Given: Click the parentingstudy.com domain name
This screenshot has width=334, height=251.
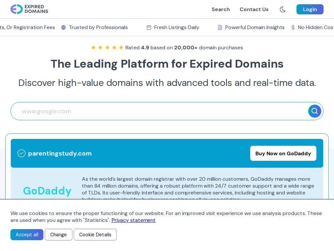Looking at the screenshot, I should click(x=60, y=154).
